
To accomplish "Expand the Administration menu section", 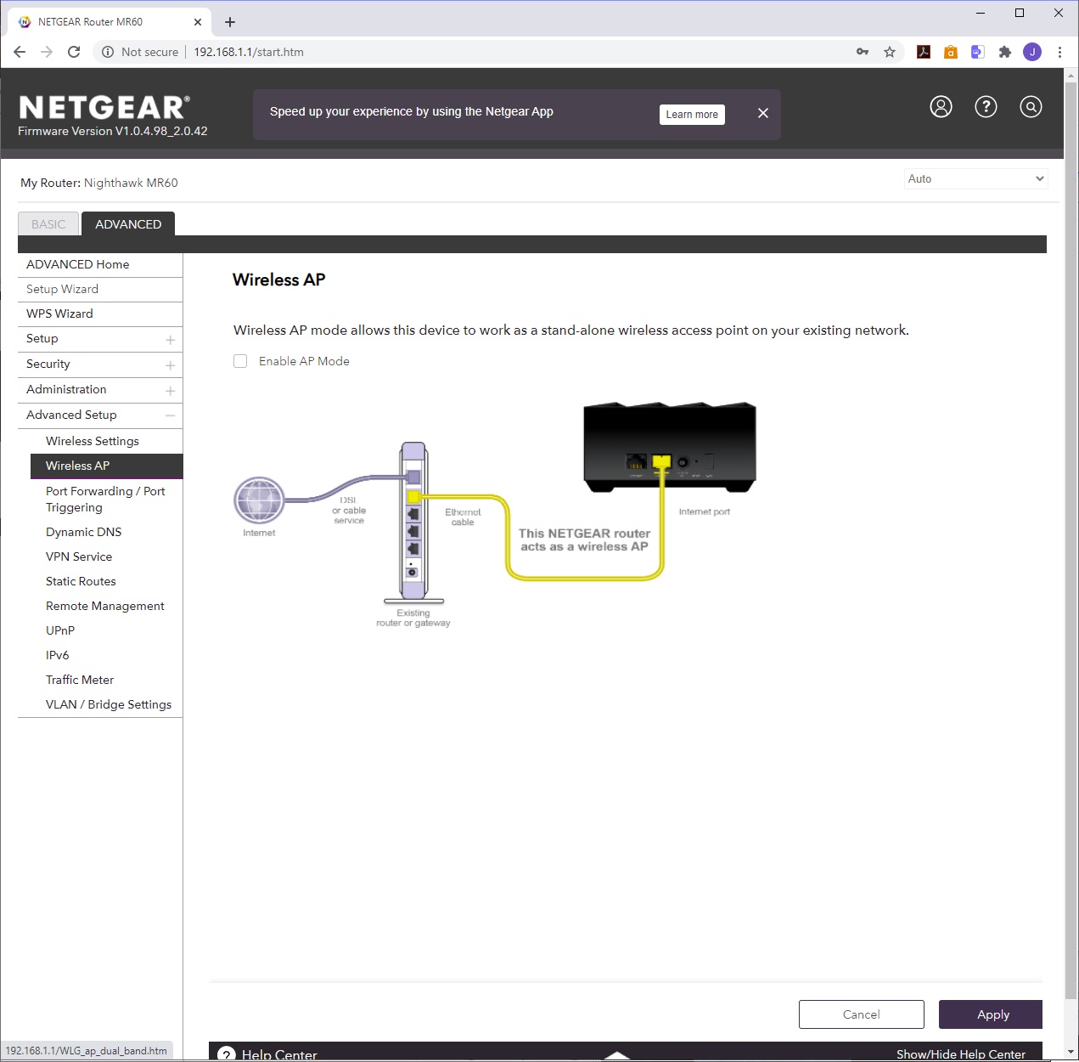I will 100,390.
